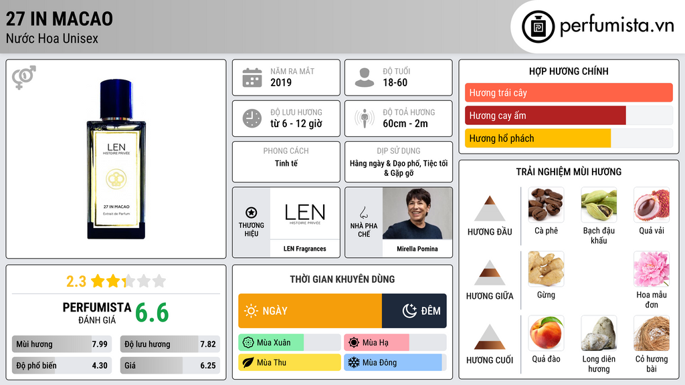Click the Hương cuối pyramid icon

(x=490, y=337)
